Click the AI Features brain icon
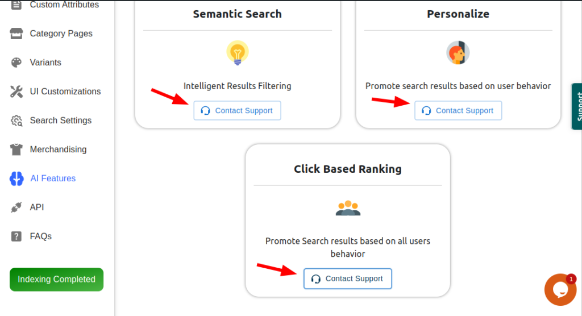 [x=16, y=178]
